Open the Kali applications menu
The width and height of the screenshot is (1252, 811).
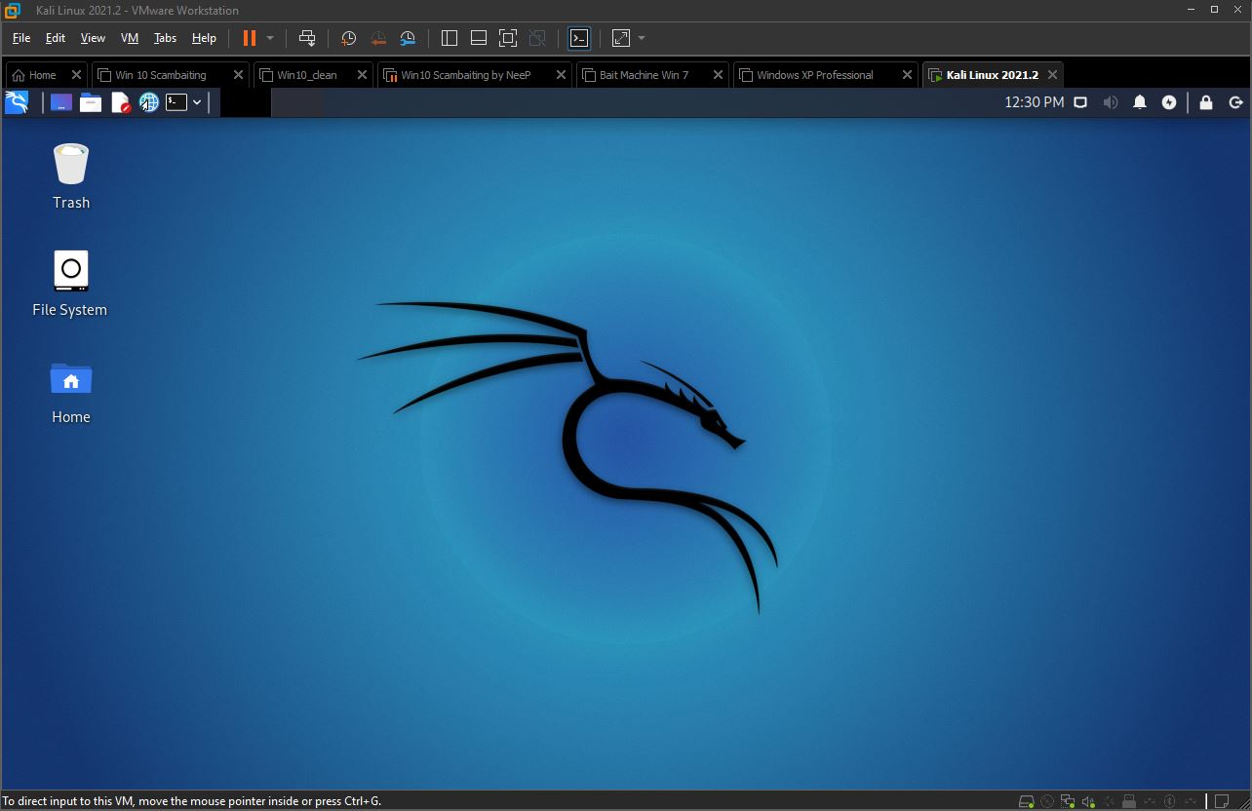click(18, 101)
